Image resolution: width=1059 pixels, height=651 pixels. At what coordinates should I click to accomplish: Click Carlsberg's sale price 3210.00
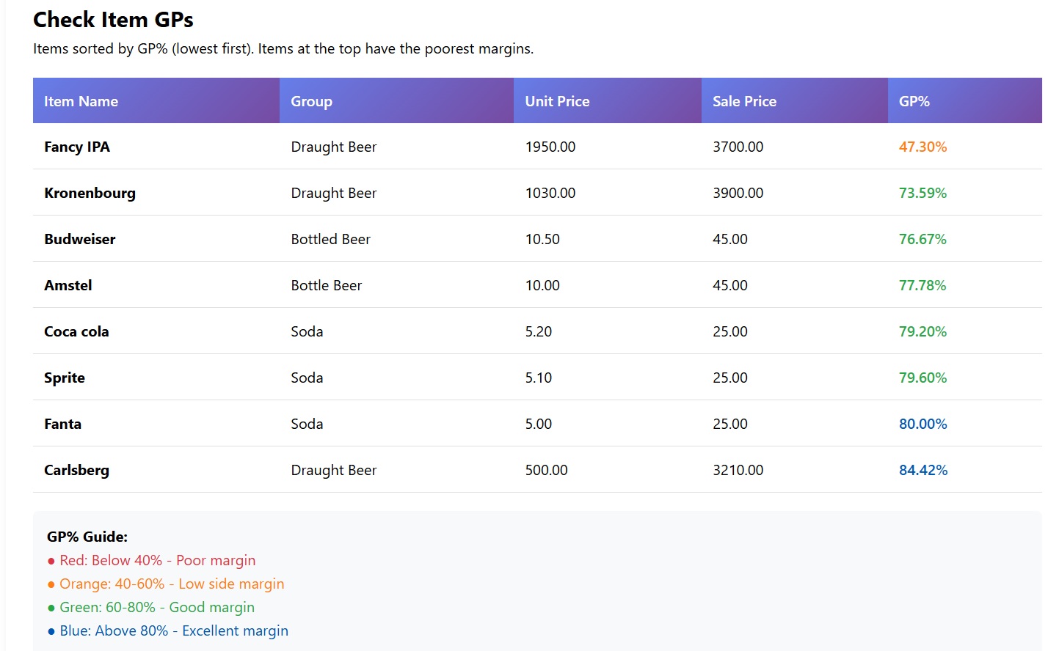pyautogui.click(x=738, y=470)
